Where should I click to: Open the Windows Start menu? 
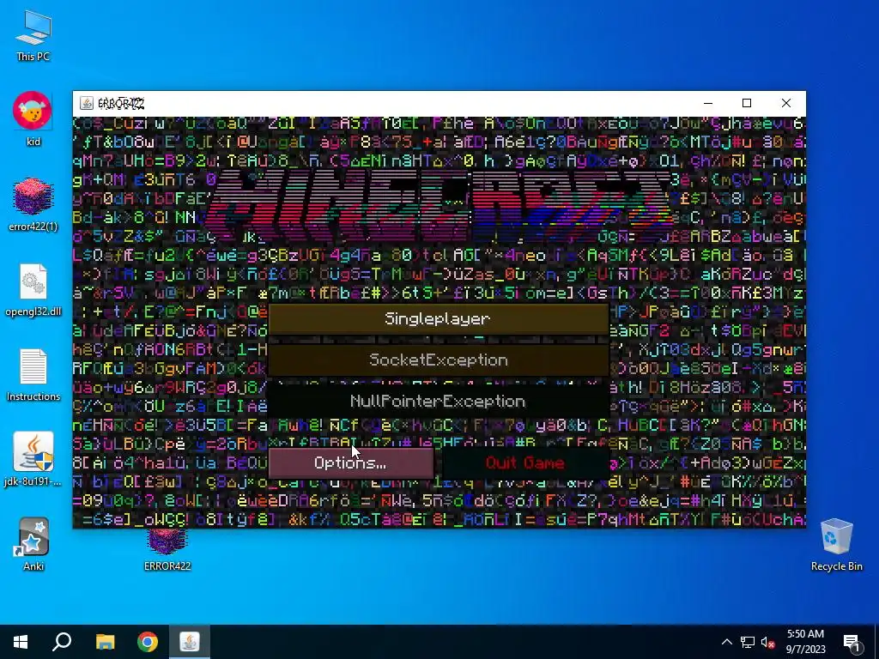pos(21,642)
